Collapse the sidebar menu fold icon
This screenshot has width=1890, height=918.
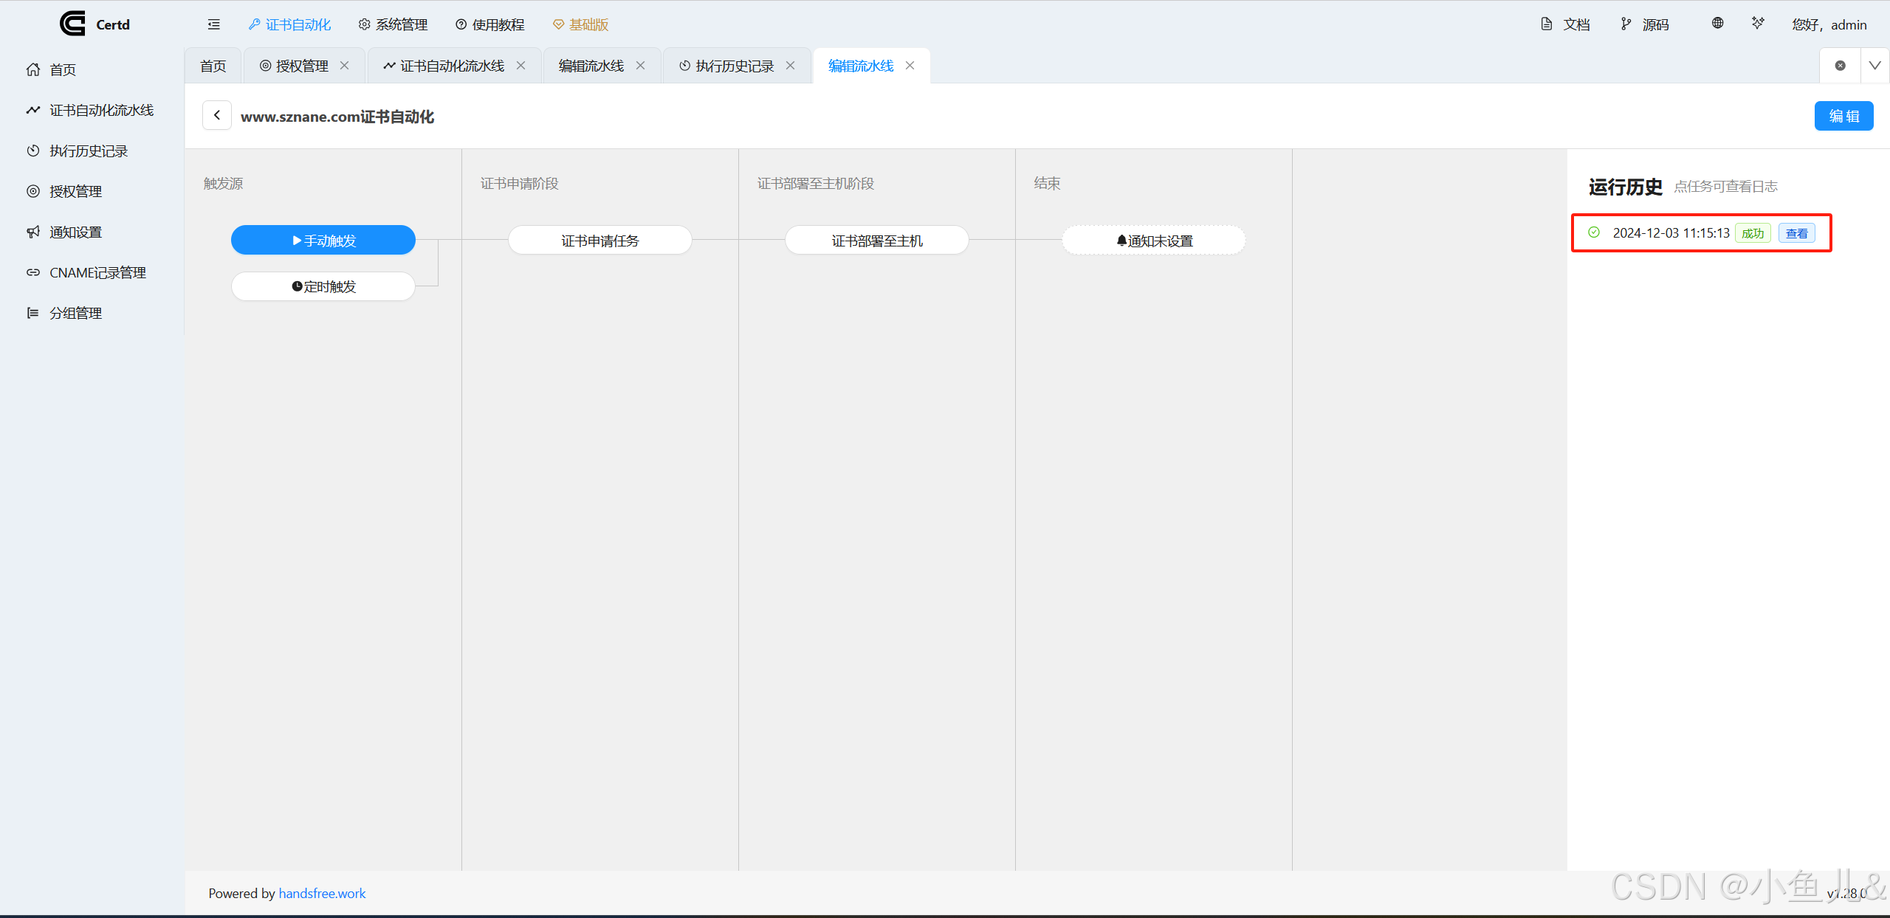tap(214, 24)
